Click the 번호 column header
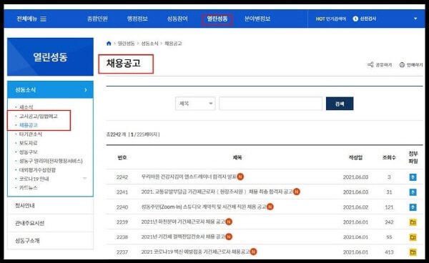Screen dimensions: 429x263 point(122,157)
